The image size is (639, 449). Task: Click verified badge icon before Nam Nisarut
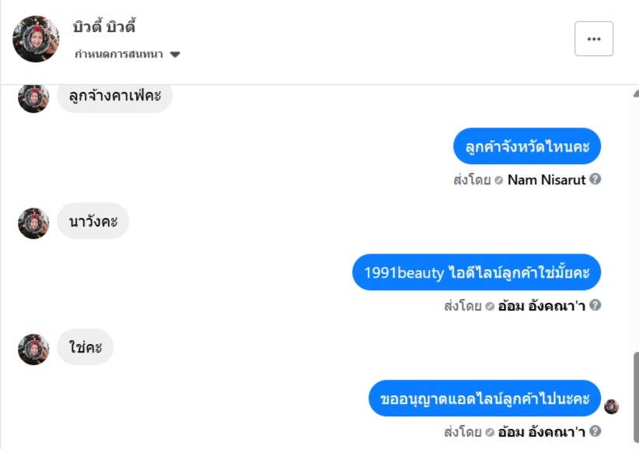click(x=499, y=181)
